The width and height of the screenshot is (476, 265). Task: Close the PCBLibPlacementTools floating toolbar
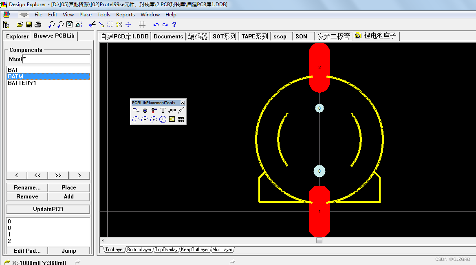tap(183, 103)
